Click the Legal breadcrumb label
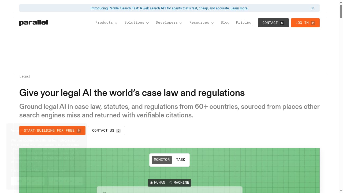 (25, 76)
